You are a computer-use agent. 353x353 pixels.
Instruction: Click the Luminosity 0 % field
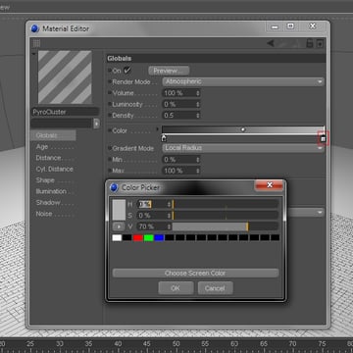178,105
